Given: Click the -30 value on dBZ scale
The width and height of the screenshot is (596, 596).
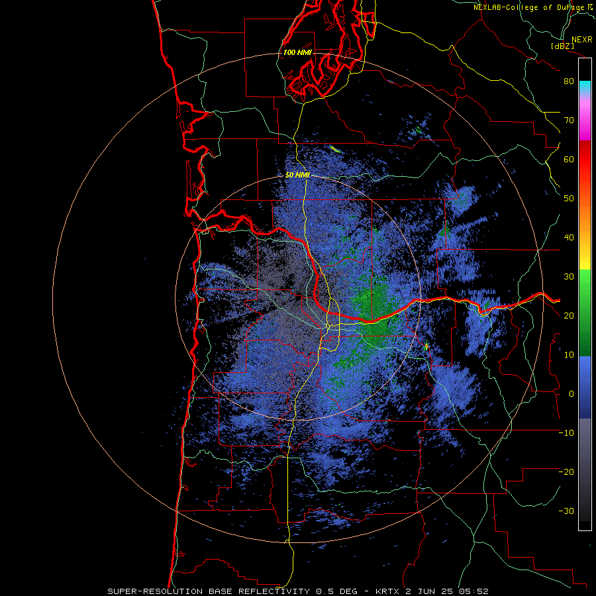Looking at the screenshot, I should click(566, 511).
